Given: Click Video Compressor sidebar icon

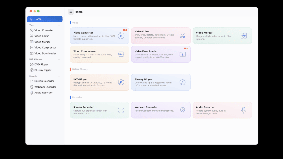Looking at the screenshot, I should tap(32, 48).
